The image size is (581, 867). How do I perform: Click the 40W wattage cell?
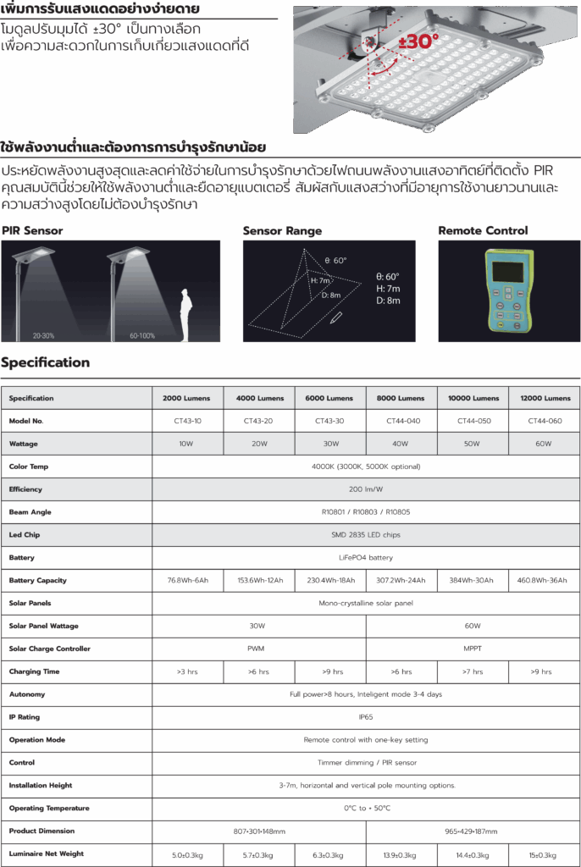point(401,444)
